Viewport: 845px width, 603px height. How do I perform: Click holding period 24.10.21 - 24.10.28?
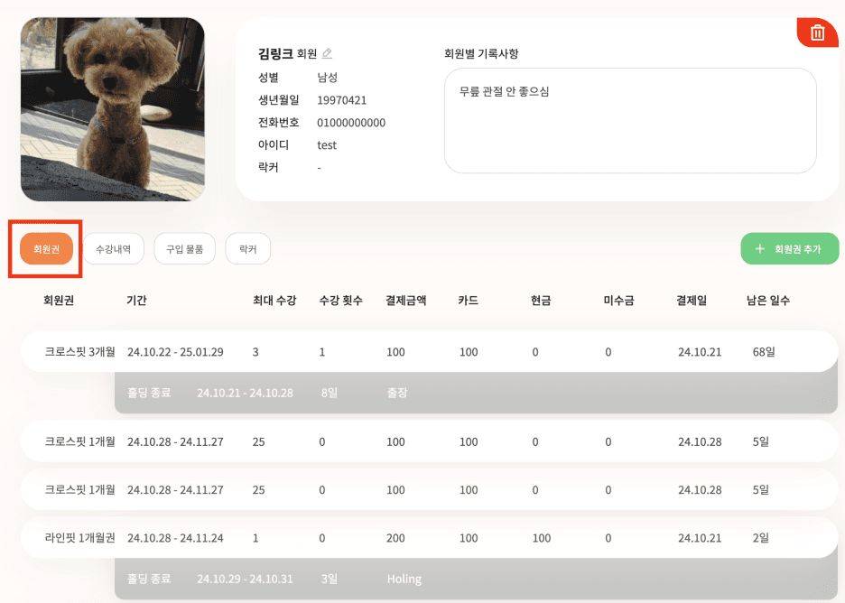[x=245, y=393]
